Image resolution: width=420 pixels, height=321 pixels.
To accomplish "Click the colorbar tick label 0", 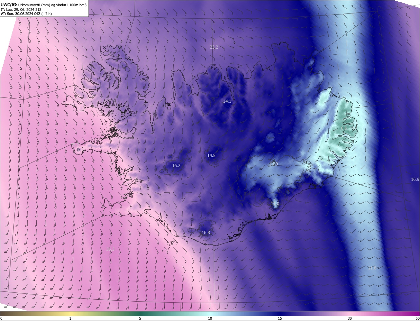I will pos(1,318).
